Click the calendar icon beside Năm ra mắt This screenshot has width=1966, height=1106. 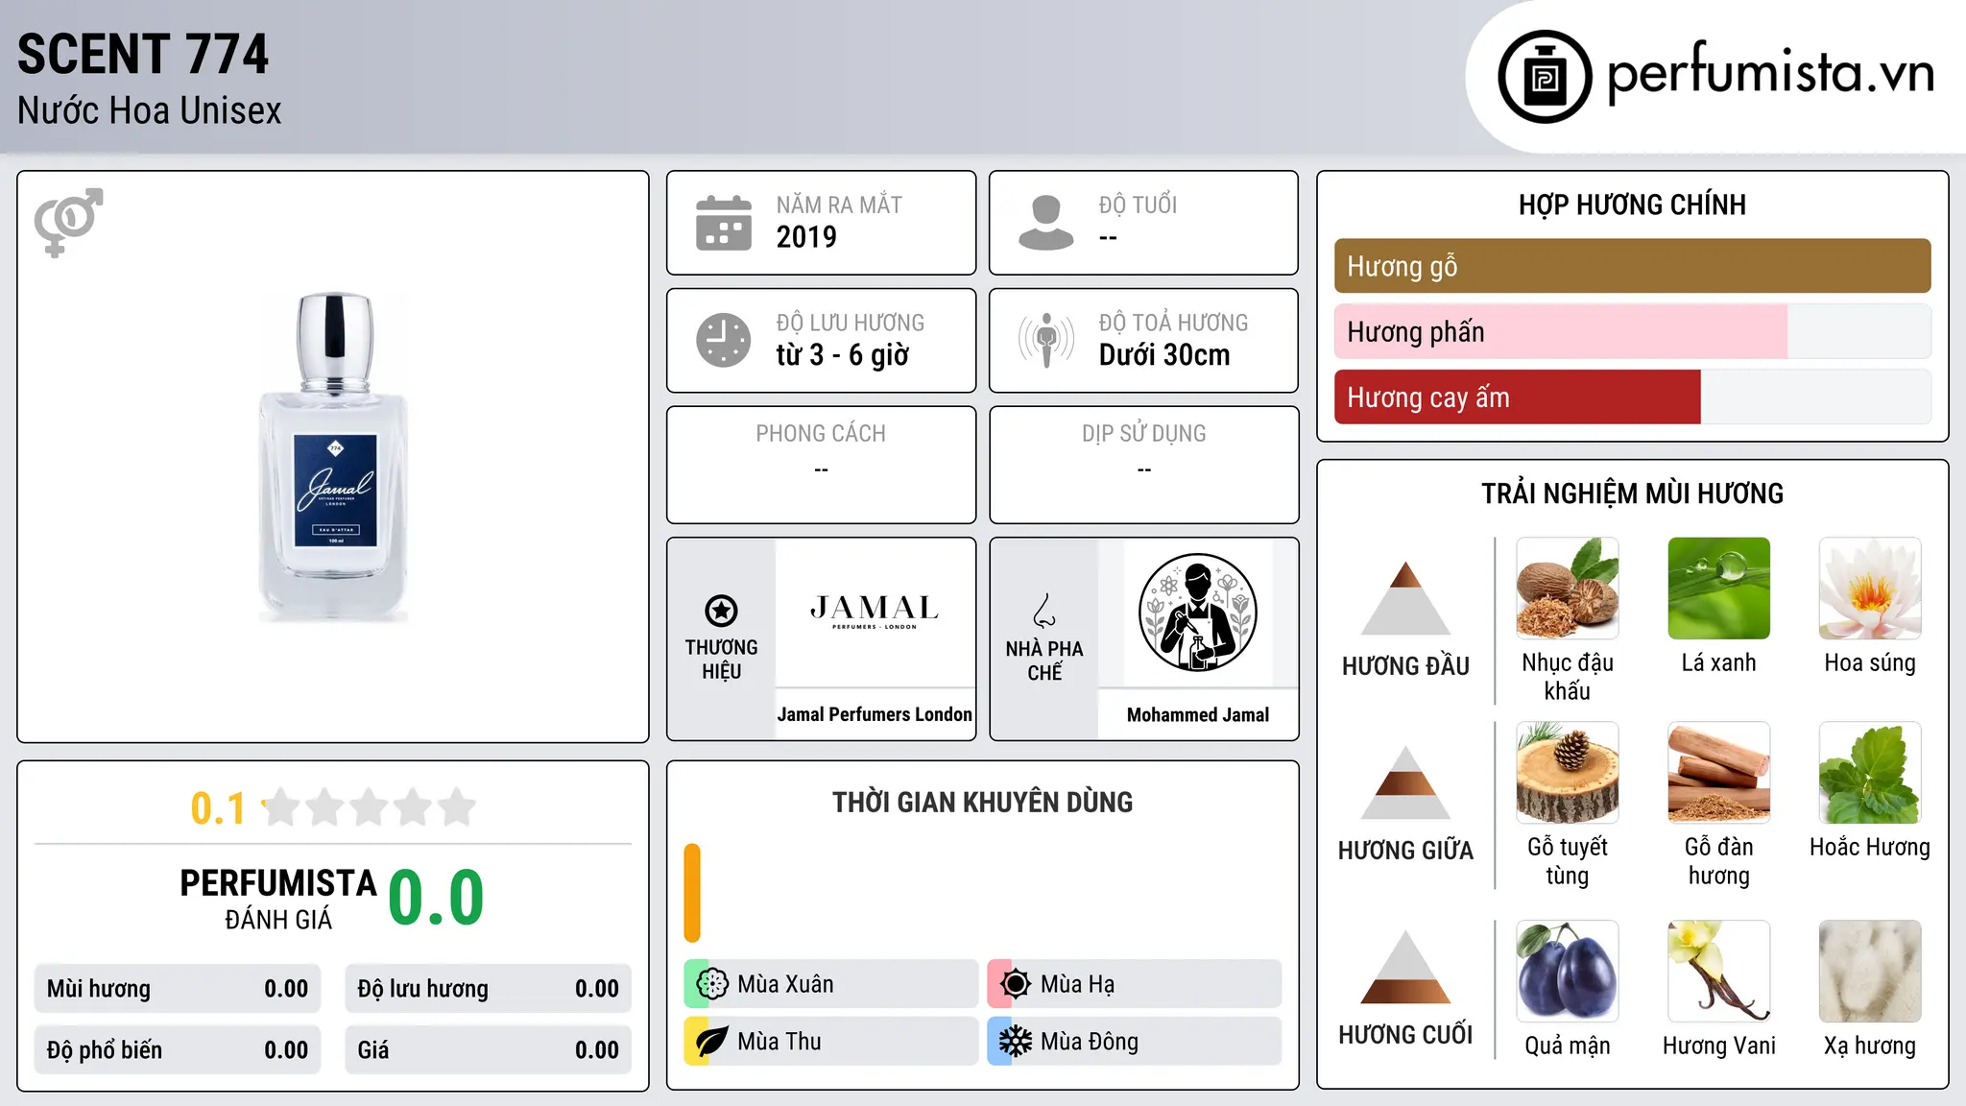pyautogui.click(x=724, y=223)
